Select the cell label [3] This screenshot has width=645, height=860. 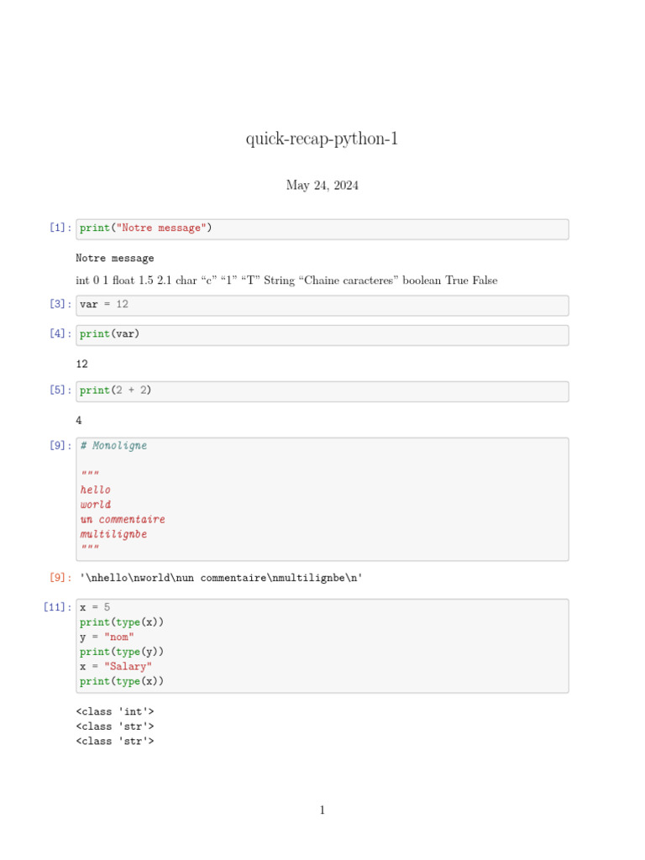click(x=59, y=304)
